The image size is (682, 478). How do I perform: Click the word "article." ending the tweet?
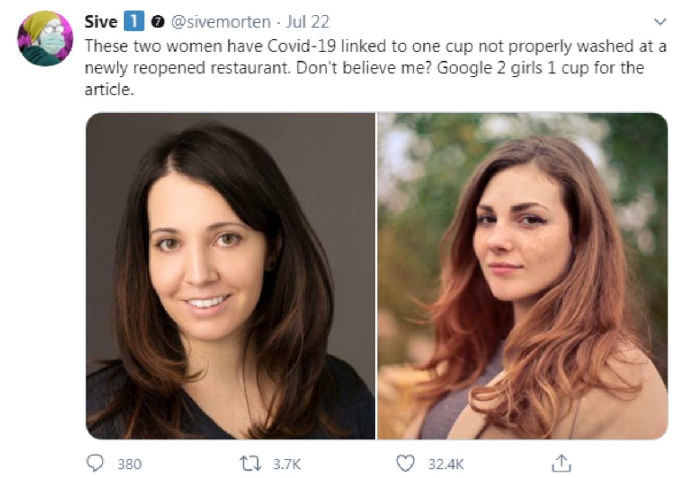[109, 90]
